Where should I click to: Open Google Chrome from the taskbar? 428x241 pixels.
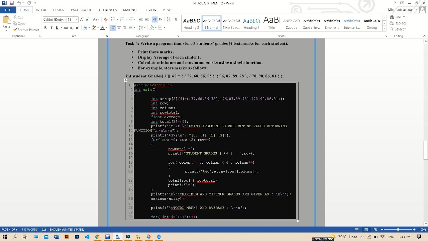click(x=97, y=237)
